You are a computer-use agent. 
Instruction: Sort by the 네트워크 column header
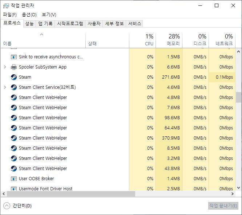click(222, 40)
